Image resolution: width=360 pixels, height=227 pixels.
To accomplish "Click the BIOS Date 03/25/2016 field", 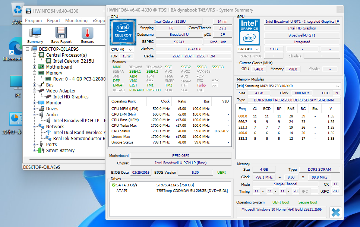I will pyautogui.click(x=141, y=172).
